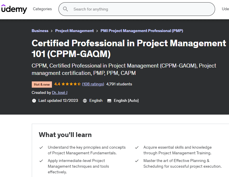Click the Udemy logo
Image resolution: width=229 pixels, height=177 pixels.
14,9
